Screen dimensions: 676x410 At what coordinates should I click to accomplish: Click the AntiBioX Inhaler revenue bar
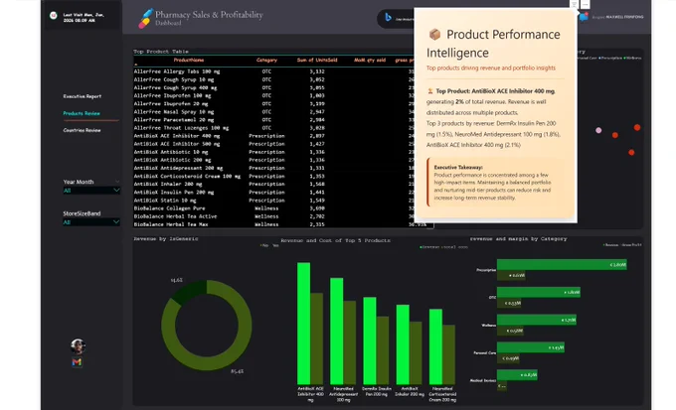tap(403, 344)
